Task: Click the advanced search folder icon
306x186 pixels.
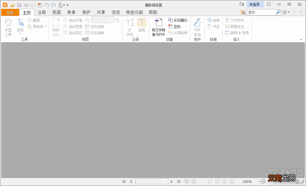Action: pos(243,12)
